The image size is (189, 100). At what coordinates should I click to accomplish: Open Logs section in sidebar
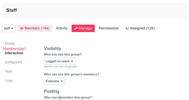[x=8, y=80]
